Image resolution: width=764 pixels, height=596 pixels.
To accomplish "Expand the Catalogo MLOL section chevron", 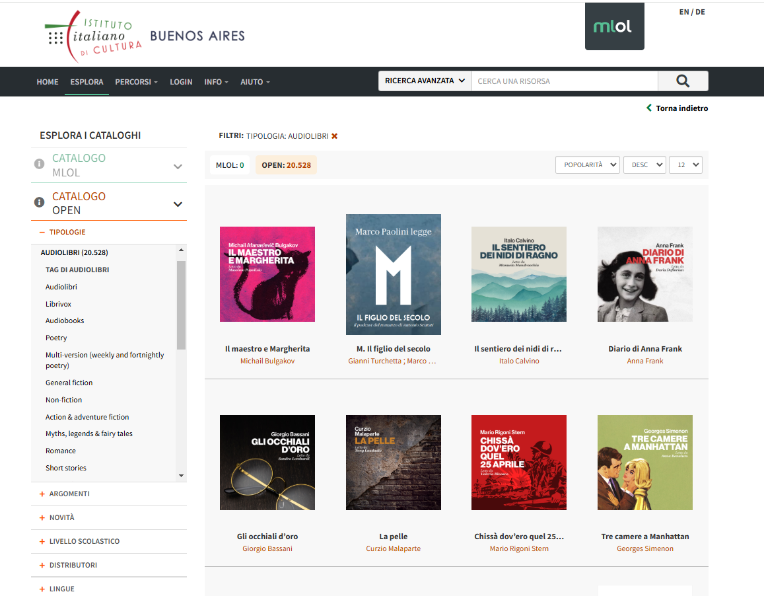I will point(178,167).
